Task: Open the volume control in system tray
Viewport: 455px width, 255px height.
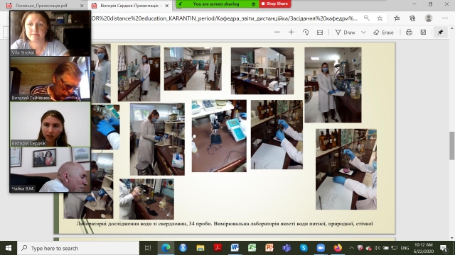Action: (x=378, y=248)
